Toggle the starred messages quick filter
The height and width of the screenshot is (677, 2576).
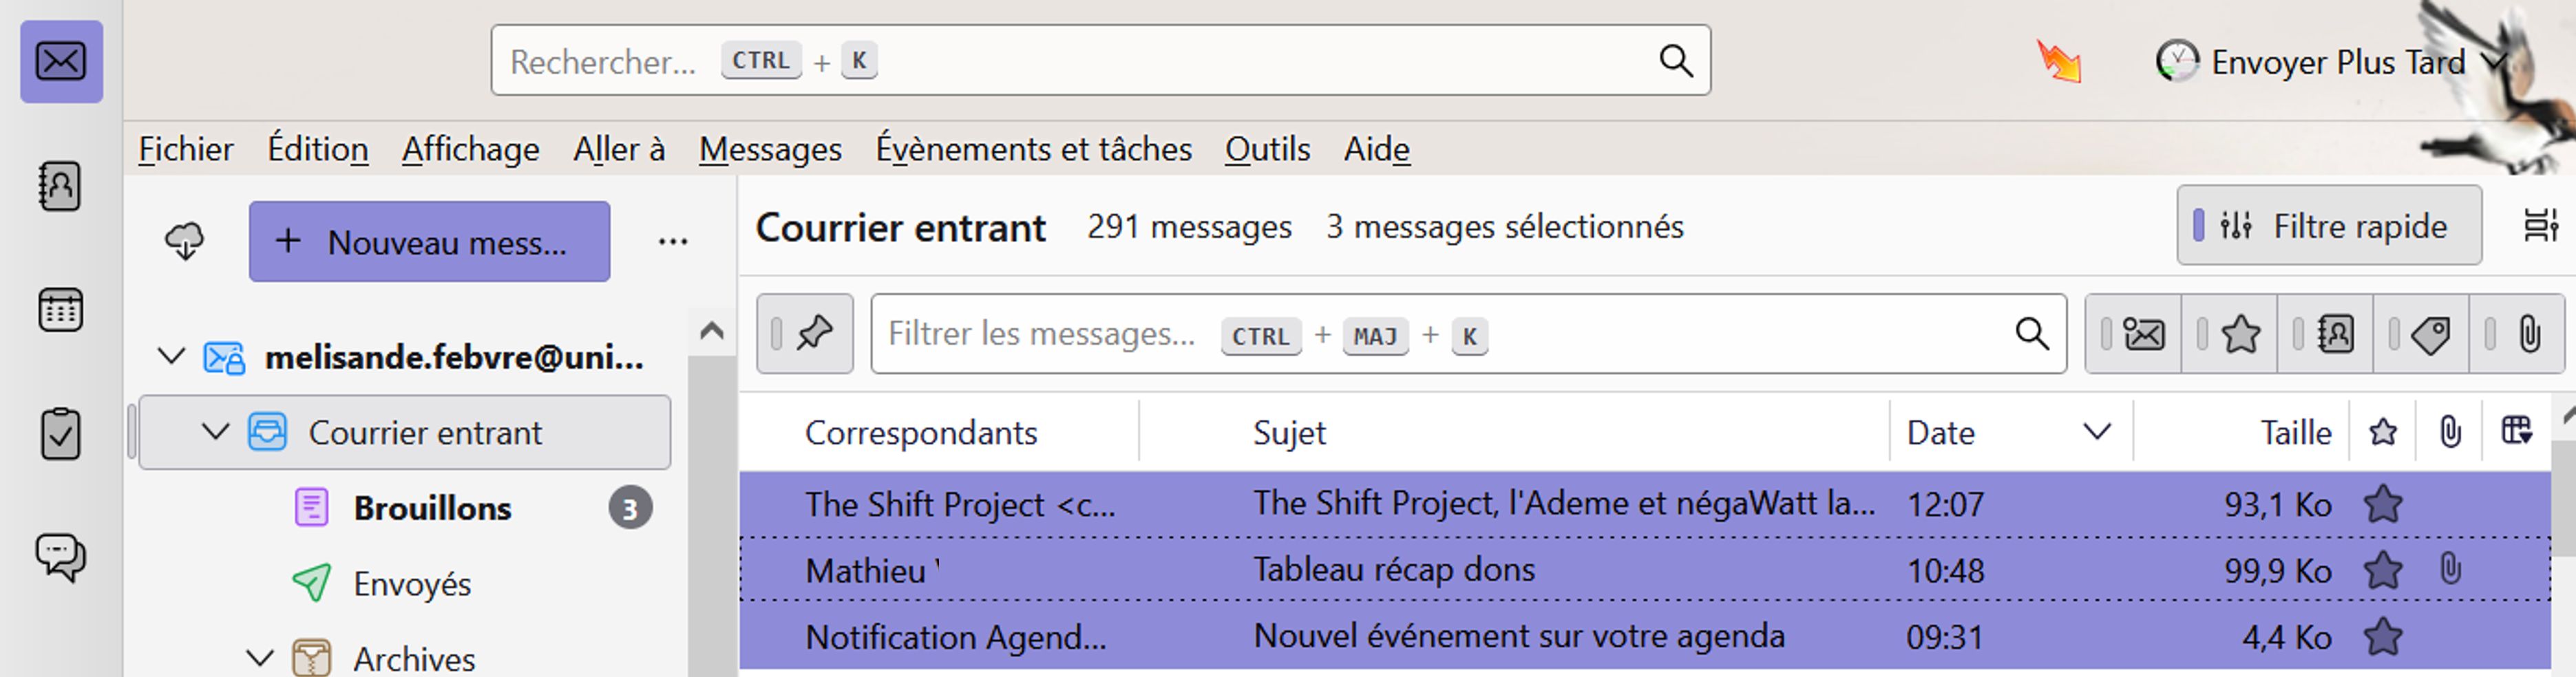(2240, 334)
